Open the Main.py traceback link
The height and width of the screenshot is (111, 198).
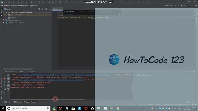pos(51,80)
